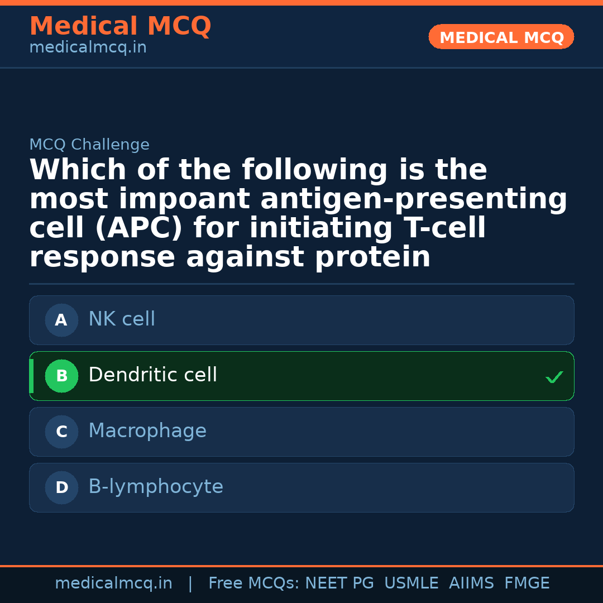Click the MCQ Challenge label
Screen dimensions: 603x603
point(89,145)
